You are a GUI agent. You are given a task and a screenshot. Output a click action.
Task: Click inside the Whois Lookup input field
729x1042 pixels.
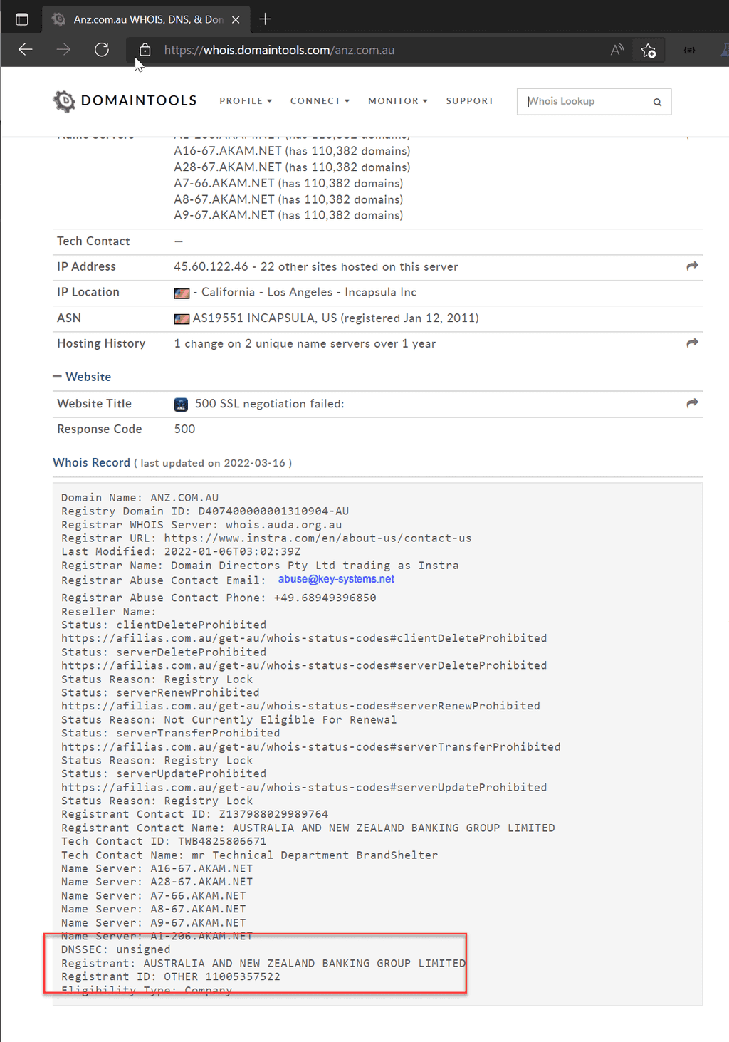[x=584, y=101]
